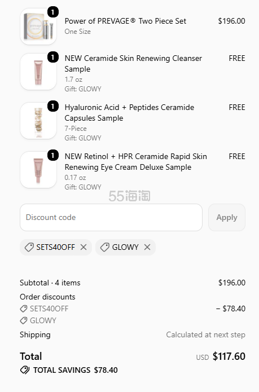259x392 pixels.
Task: Remove the GLOWY discount code
Action: [x=147, y=247]
